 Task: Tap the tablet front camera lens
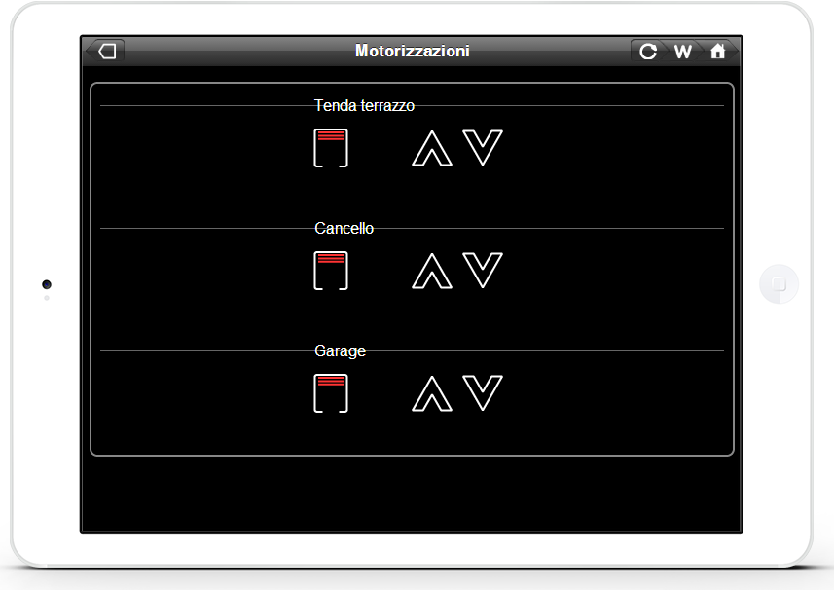click(x=47, y=284)
